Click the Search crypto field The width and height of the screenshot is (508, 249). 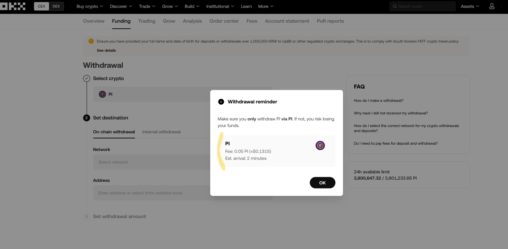423,6
